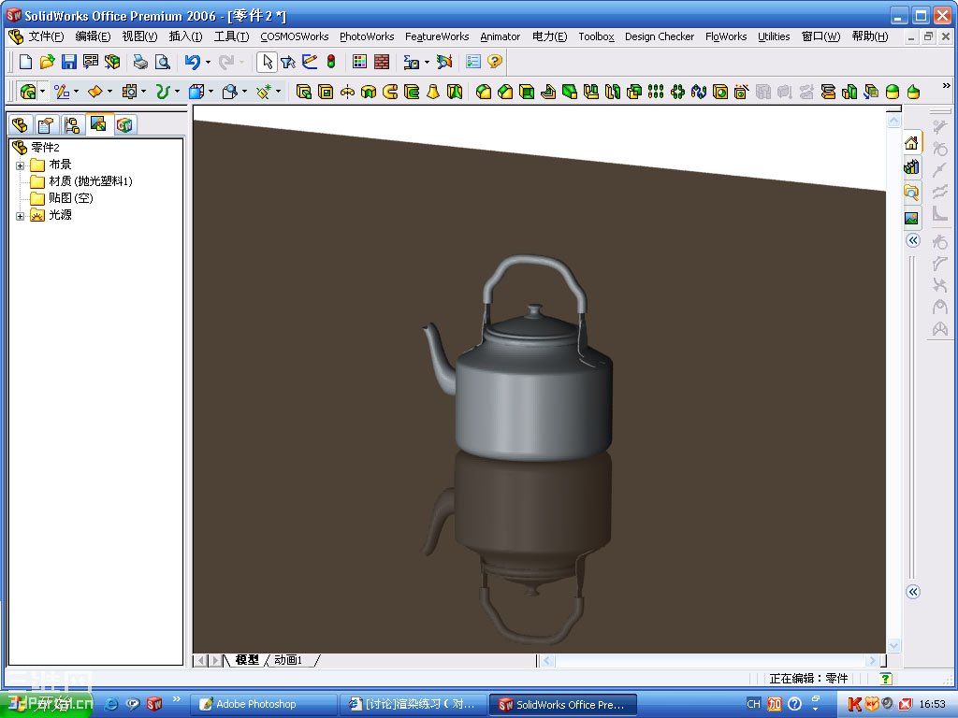The height and width of the screenshot is (718, 958).
Task: Open the 文件(F) menu
Action: point(46,36)
